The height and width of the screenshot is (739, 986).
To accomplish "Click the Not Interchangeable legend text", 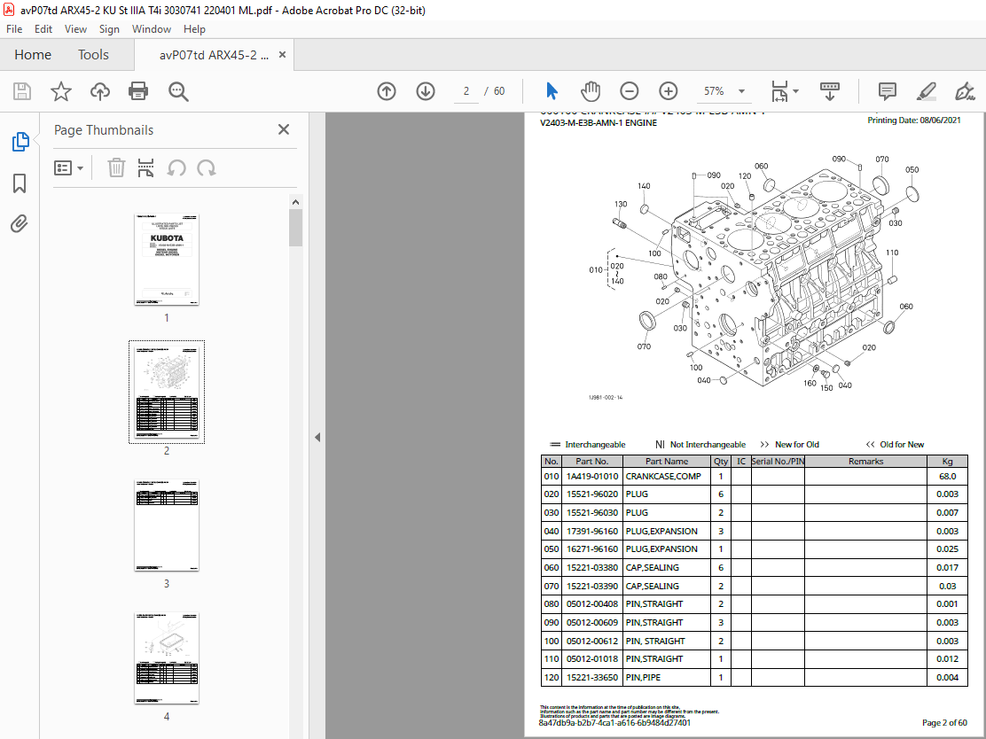I will (708, 444).
